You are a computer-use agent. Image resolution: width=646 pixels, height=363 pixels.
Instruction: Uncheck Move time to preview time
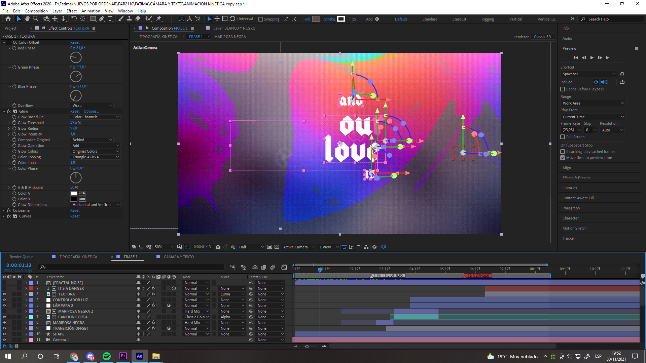[x=563, y=158]
